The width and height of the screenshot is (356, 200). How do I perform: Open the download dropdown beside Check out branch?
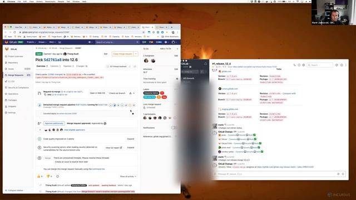(x=132, y=93)
